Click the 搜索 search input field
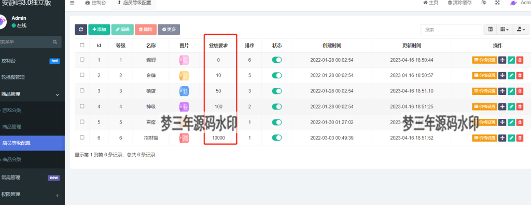Image resolution: width=531 pixels, height=205 pixels. coord(452,30)
